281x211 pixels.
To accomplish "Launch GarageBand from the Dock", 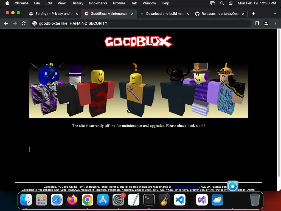I will (164, 200).
